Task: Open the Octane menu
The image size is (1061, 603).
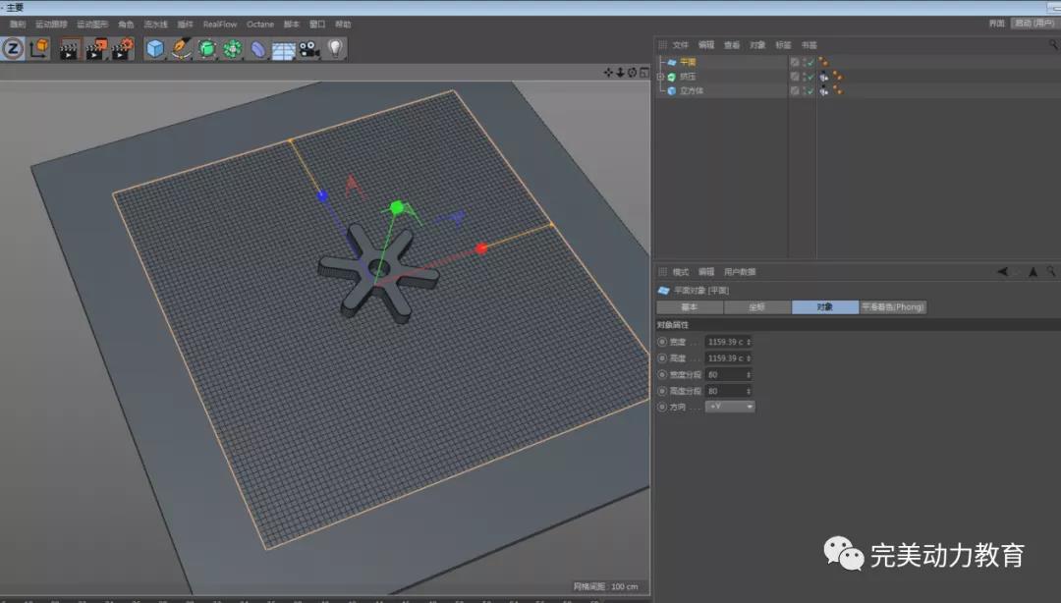Action: 260,24
